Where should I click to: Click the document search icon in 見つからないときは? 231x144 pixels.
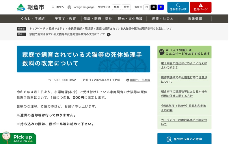pos(169,139)
